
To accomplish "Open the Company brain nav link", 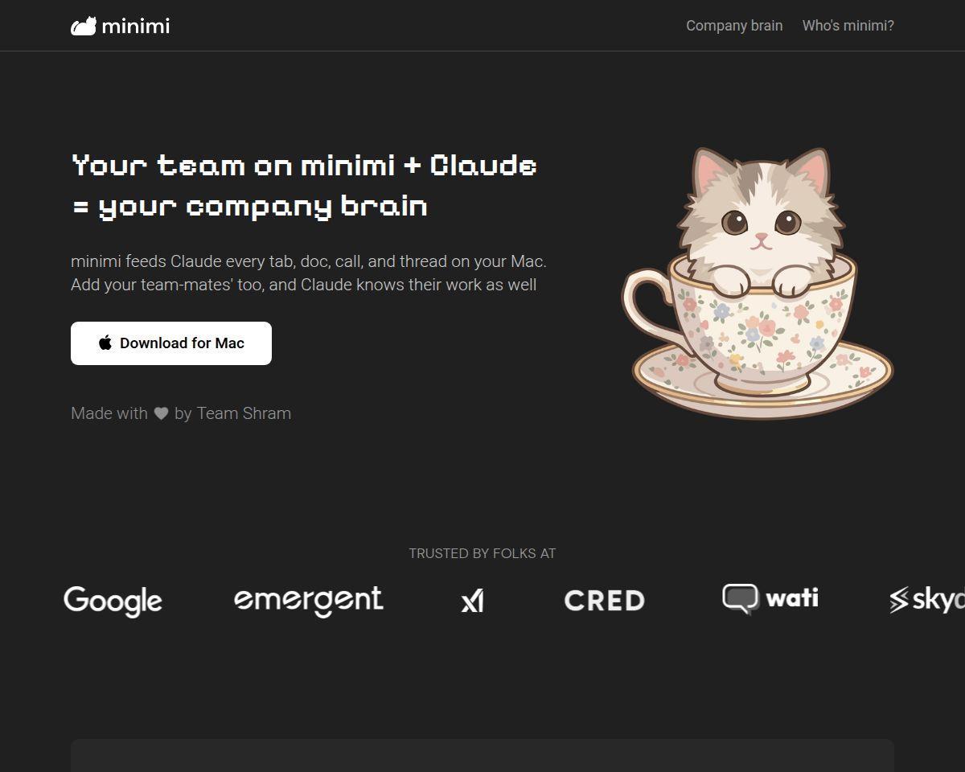I will [x=734, y=26].
